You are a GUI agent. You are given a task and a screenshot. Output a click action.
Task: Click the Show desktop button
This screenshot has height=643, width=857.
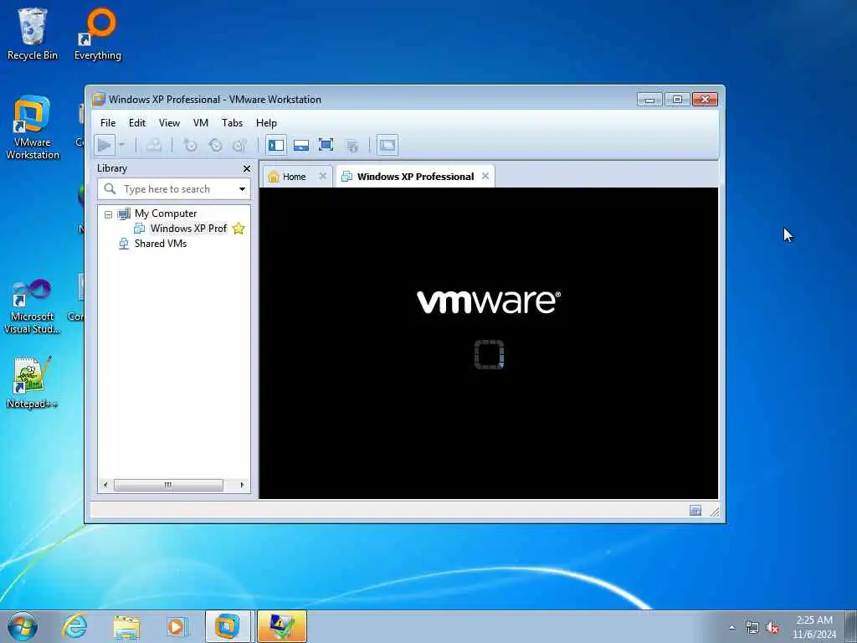click(x=851, y=627)
